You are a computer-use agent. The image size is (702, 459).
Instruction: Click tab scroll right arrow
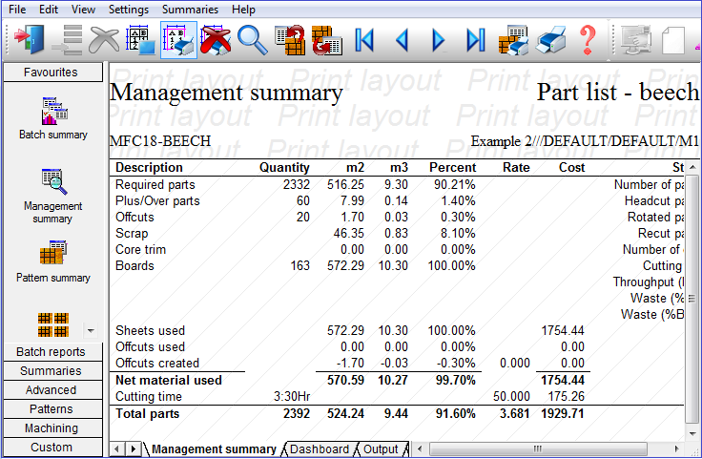(133, 449)
